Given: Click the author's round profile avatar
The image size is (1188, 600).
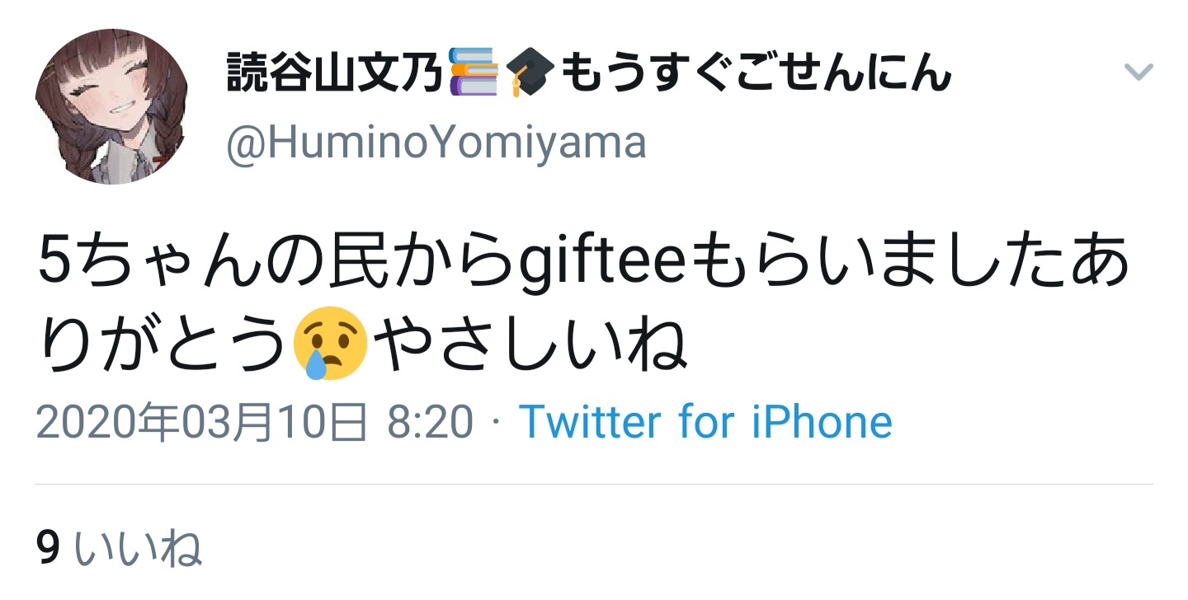Looking at the screenshot, I should point(112,110).
